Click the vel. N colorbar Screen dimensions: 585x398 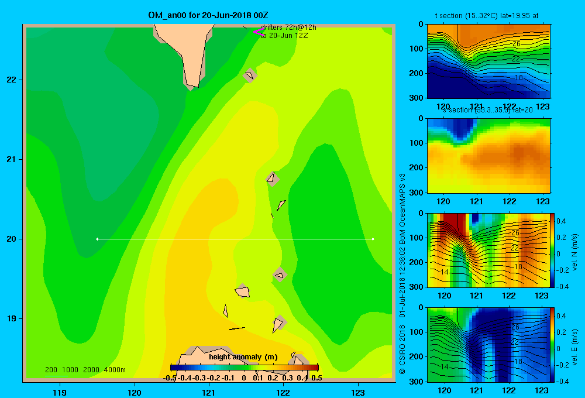click(x=553, y=250)
